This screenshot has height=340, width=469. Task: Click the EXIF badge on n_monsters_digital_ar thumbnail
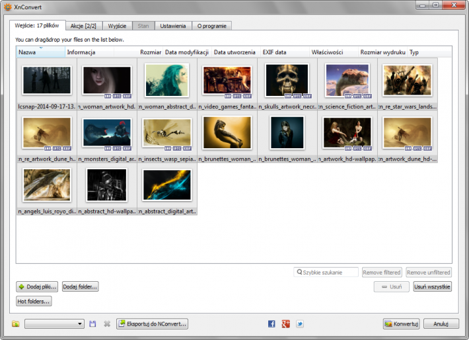coord(127,149)
